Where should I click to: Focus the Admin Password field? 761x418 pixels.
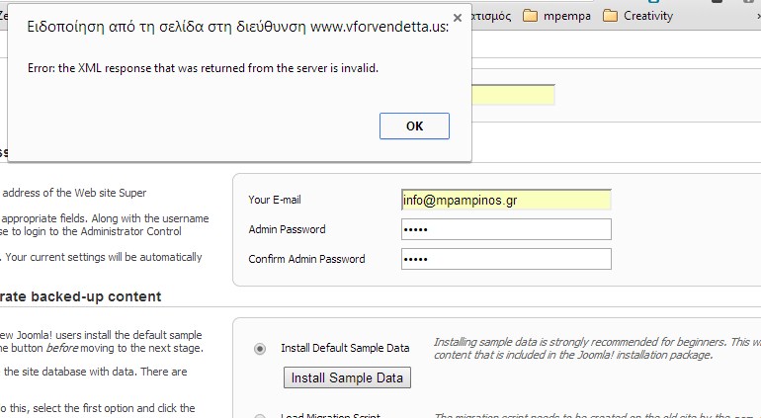coord(506,229)
